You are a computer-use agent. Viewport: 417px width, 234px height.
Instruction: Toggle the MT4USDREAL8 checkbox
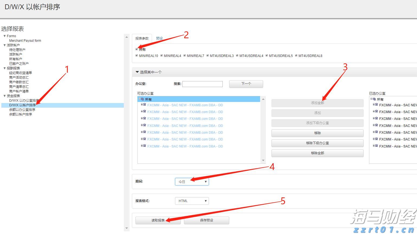tap(296, 56)
